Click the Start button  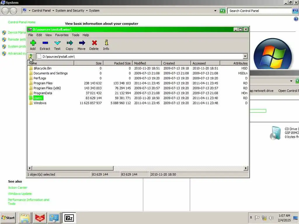click(8, 218)
